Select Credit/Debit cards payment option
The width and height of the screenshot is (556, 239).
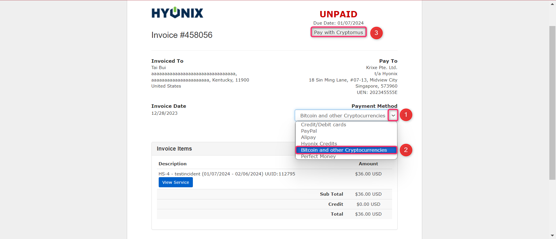coord(323,125)
